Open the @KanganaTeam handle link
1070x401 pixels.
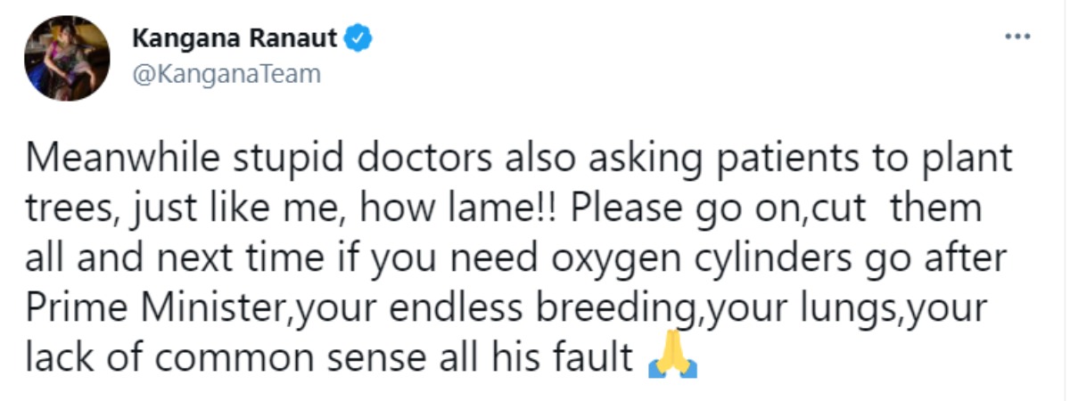click(x=226, y=75)
